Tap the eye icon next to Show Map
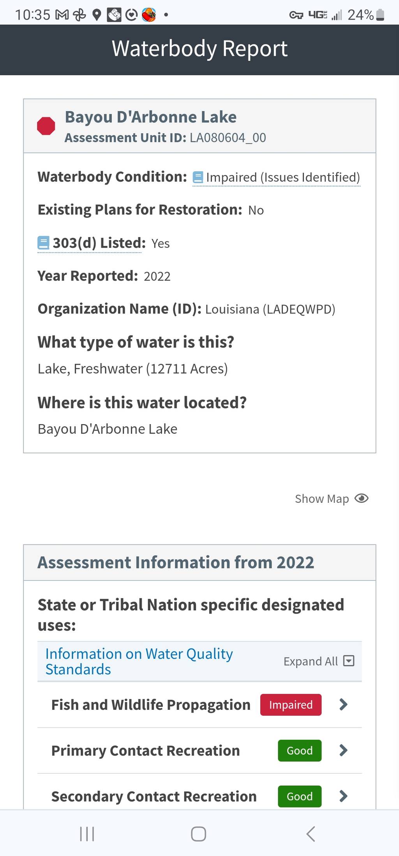Screen dimensions: 399x856 coord(362,499)
